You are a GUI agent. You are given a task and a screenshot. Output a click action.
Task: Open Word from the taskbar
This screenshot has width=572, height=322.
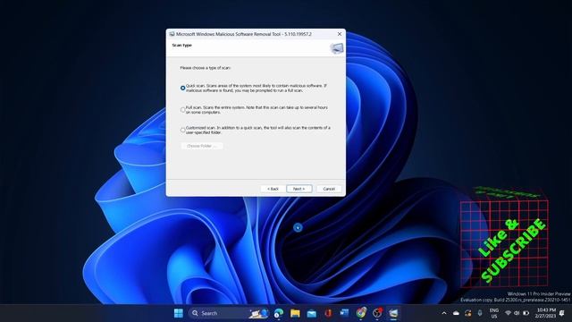click(x=344, y=313)
